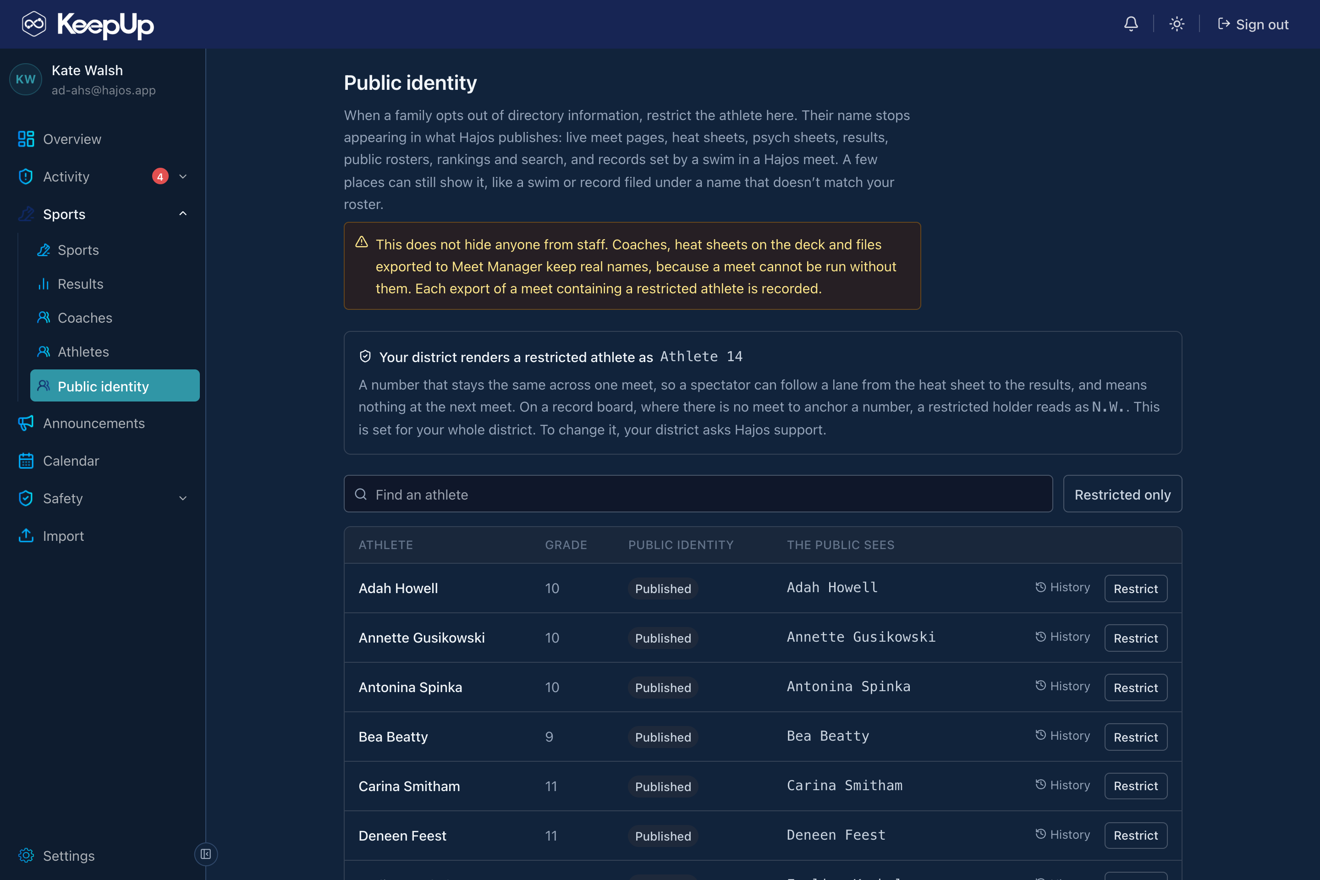Click the ATHLETE column header
Screen dimensions: 1320x880
point(385,545)
